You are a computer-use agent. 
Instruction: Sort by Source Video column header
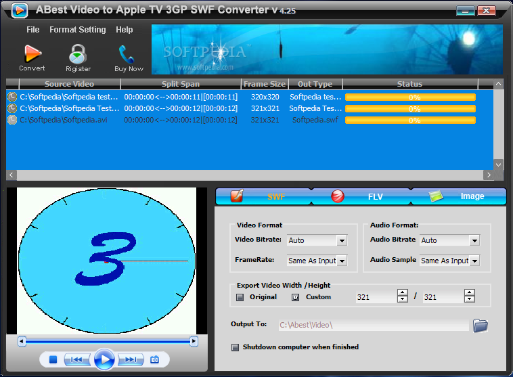(69, 84)
